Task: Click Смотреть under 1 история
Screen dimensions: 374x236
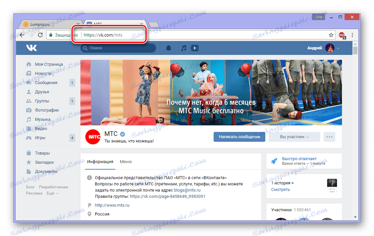Action: [280, 189]
